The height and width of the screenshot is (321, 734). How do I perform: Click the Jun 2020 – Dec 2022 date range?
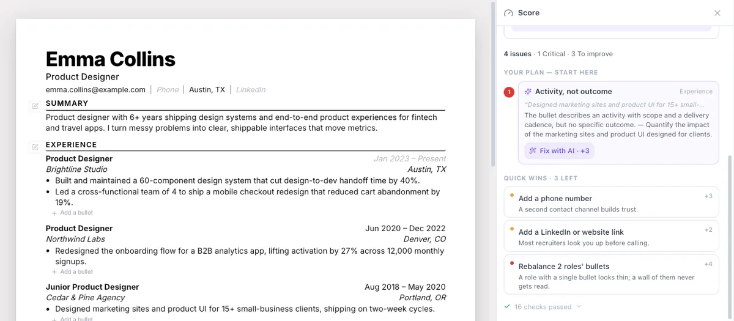(406, 229)
